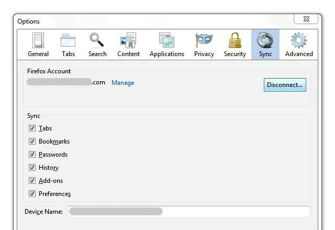Toggle the Preferences sync checkbox
The height and width of the screenshot is (230, 335).
[x=32, y=194]
